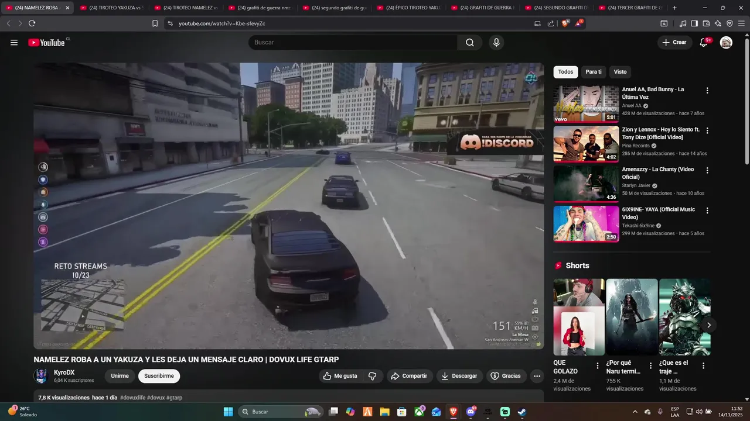Open options for Amenazzy La Chanty video
Viewport: 750px width, 421px height.
click(707, 171)
